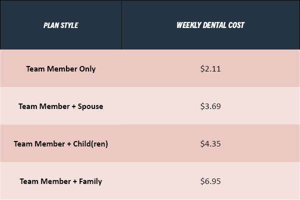The width and height of the screenshot is (300, 200).
Task: Pick the Team Member + Family plan label
Action: coord(61,181)
